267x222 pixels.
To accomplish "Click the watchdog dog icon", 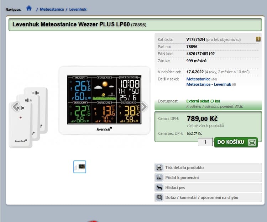I will pyautogui.click(x=159, y=187).
